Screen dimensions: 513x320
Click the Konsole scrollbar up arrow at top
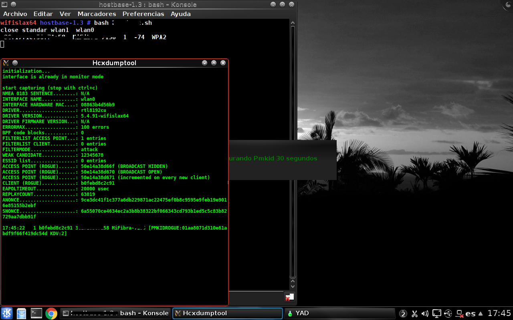point(293,22)
